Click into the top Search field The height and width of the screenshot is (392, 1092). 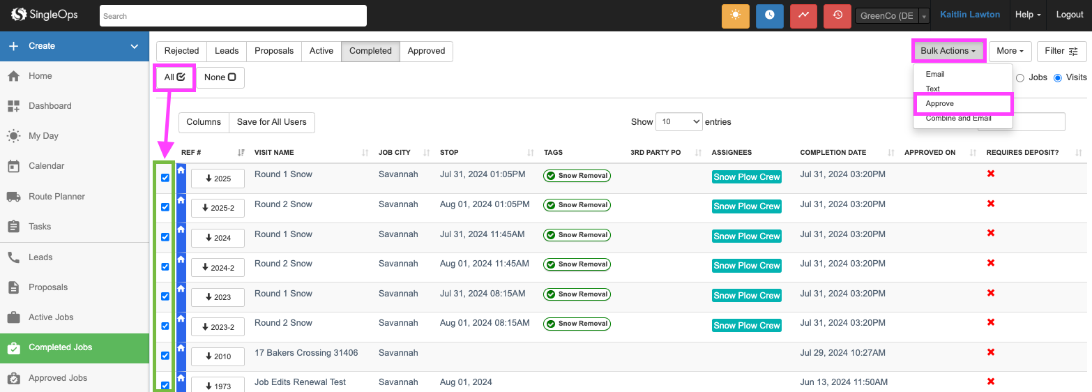[233, 15]
